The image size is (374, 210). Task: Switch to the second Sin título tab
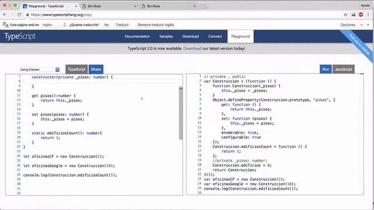[168, 6]
